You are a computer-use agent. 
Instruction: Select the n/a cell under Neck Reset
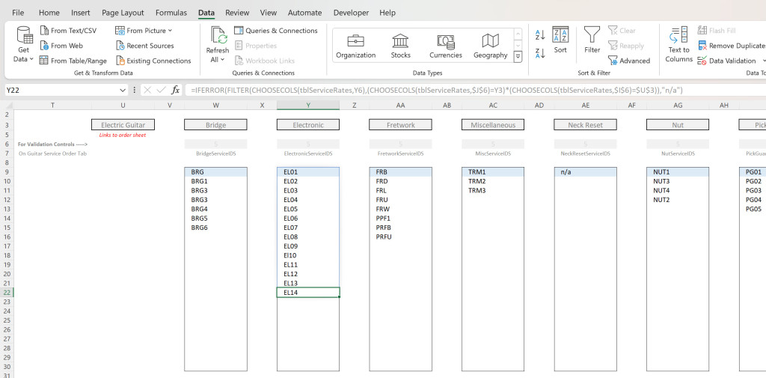pos(585,172)
